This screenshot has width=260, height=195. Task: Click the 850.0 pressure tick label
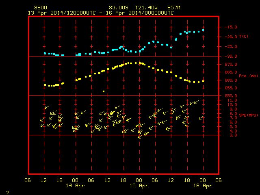coord(231,96)
